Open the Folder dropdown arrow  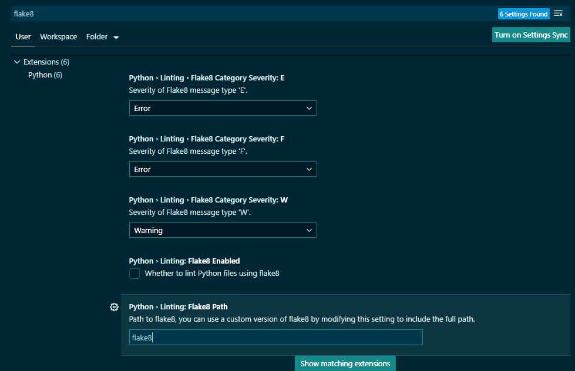116,37
